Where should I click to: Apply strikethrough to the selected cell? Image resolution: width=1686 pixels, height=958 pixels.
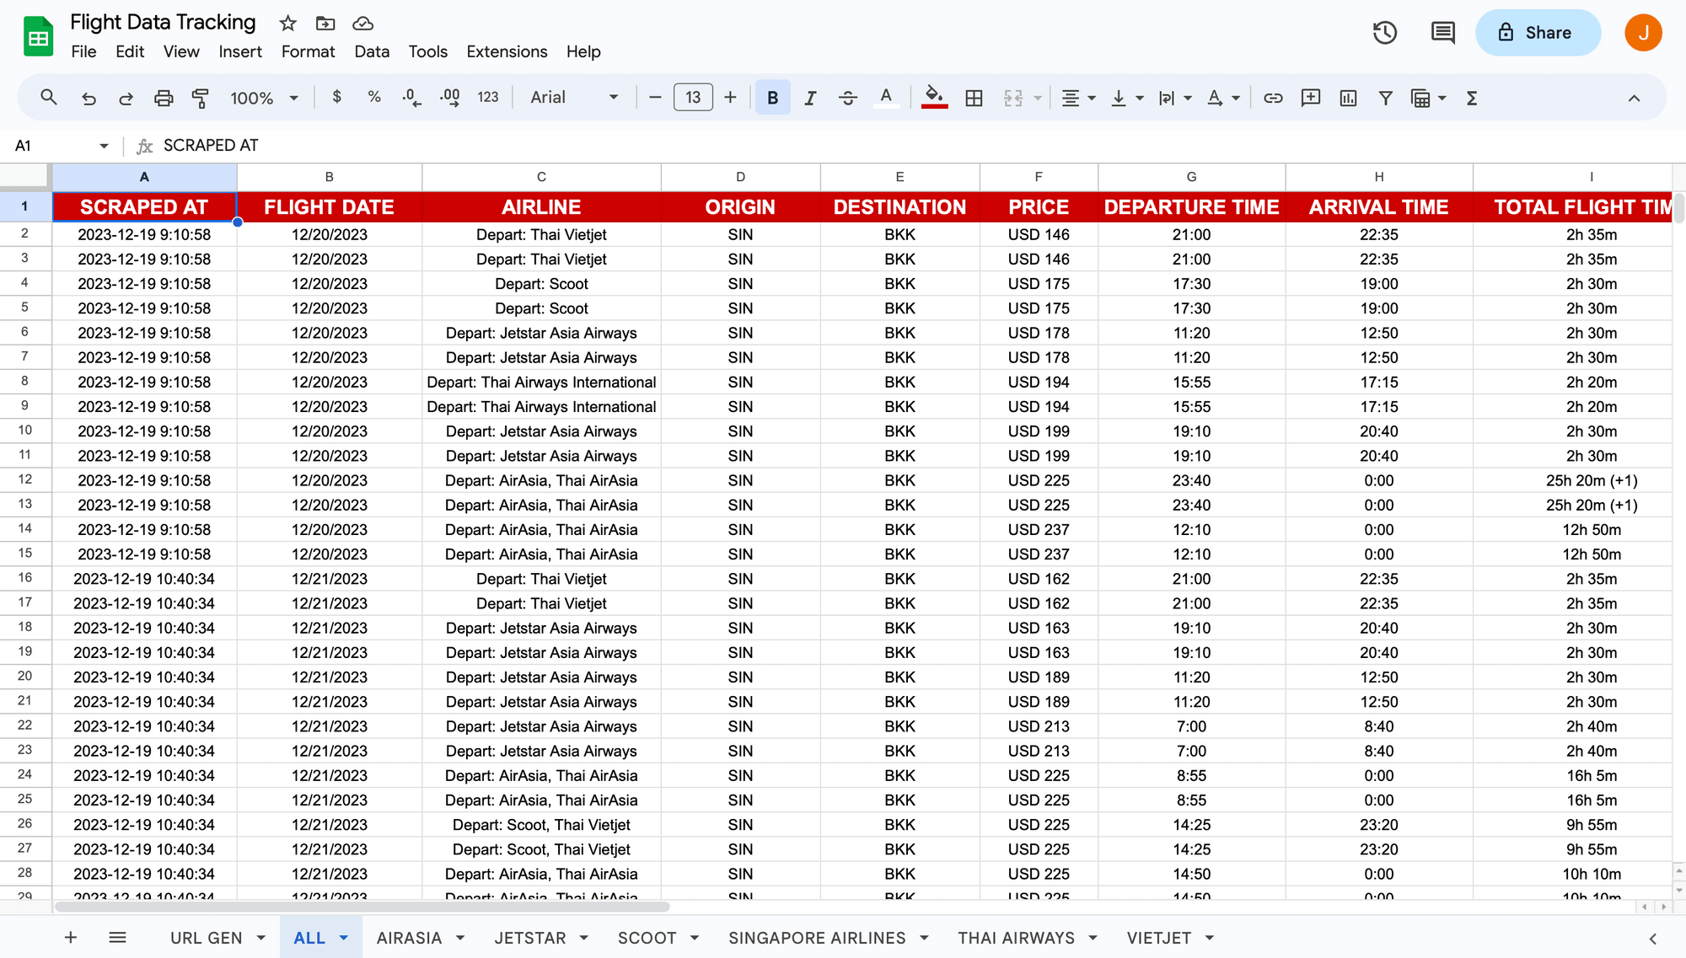point(847,97)
